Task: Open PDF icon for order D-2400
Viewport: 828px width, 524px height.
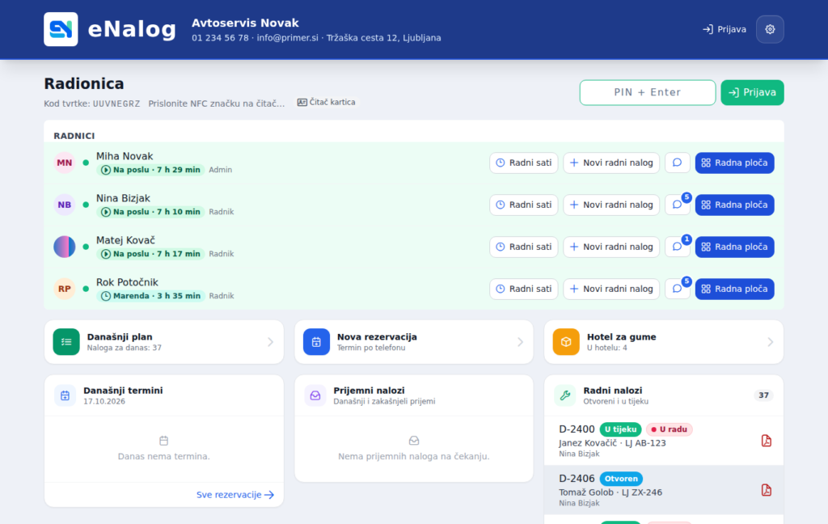Action: 767,441
